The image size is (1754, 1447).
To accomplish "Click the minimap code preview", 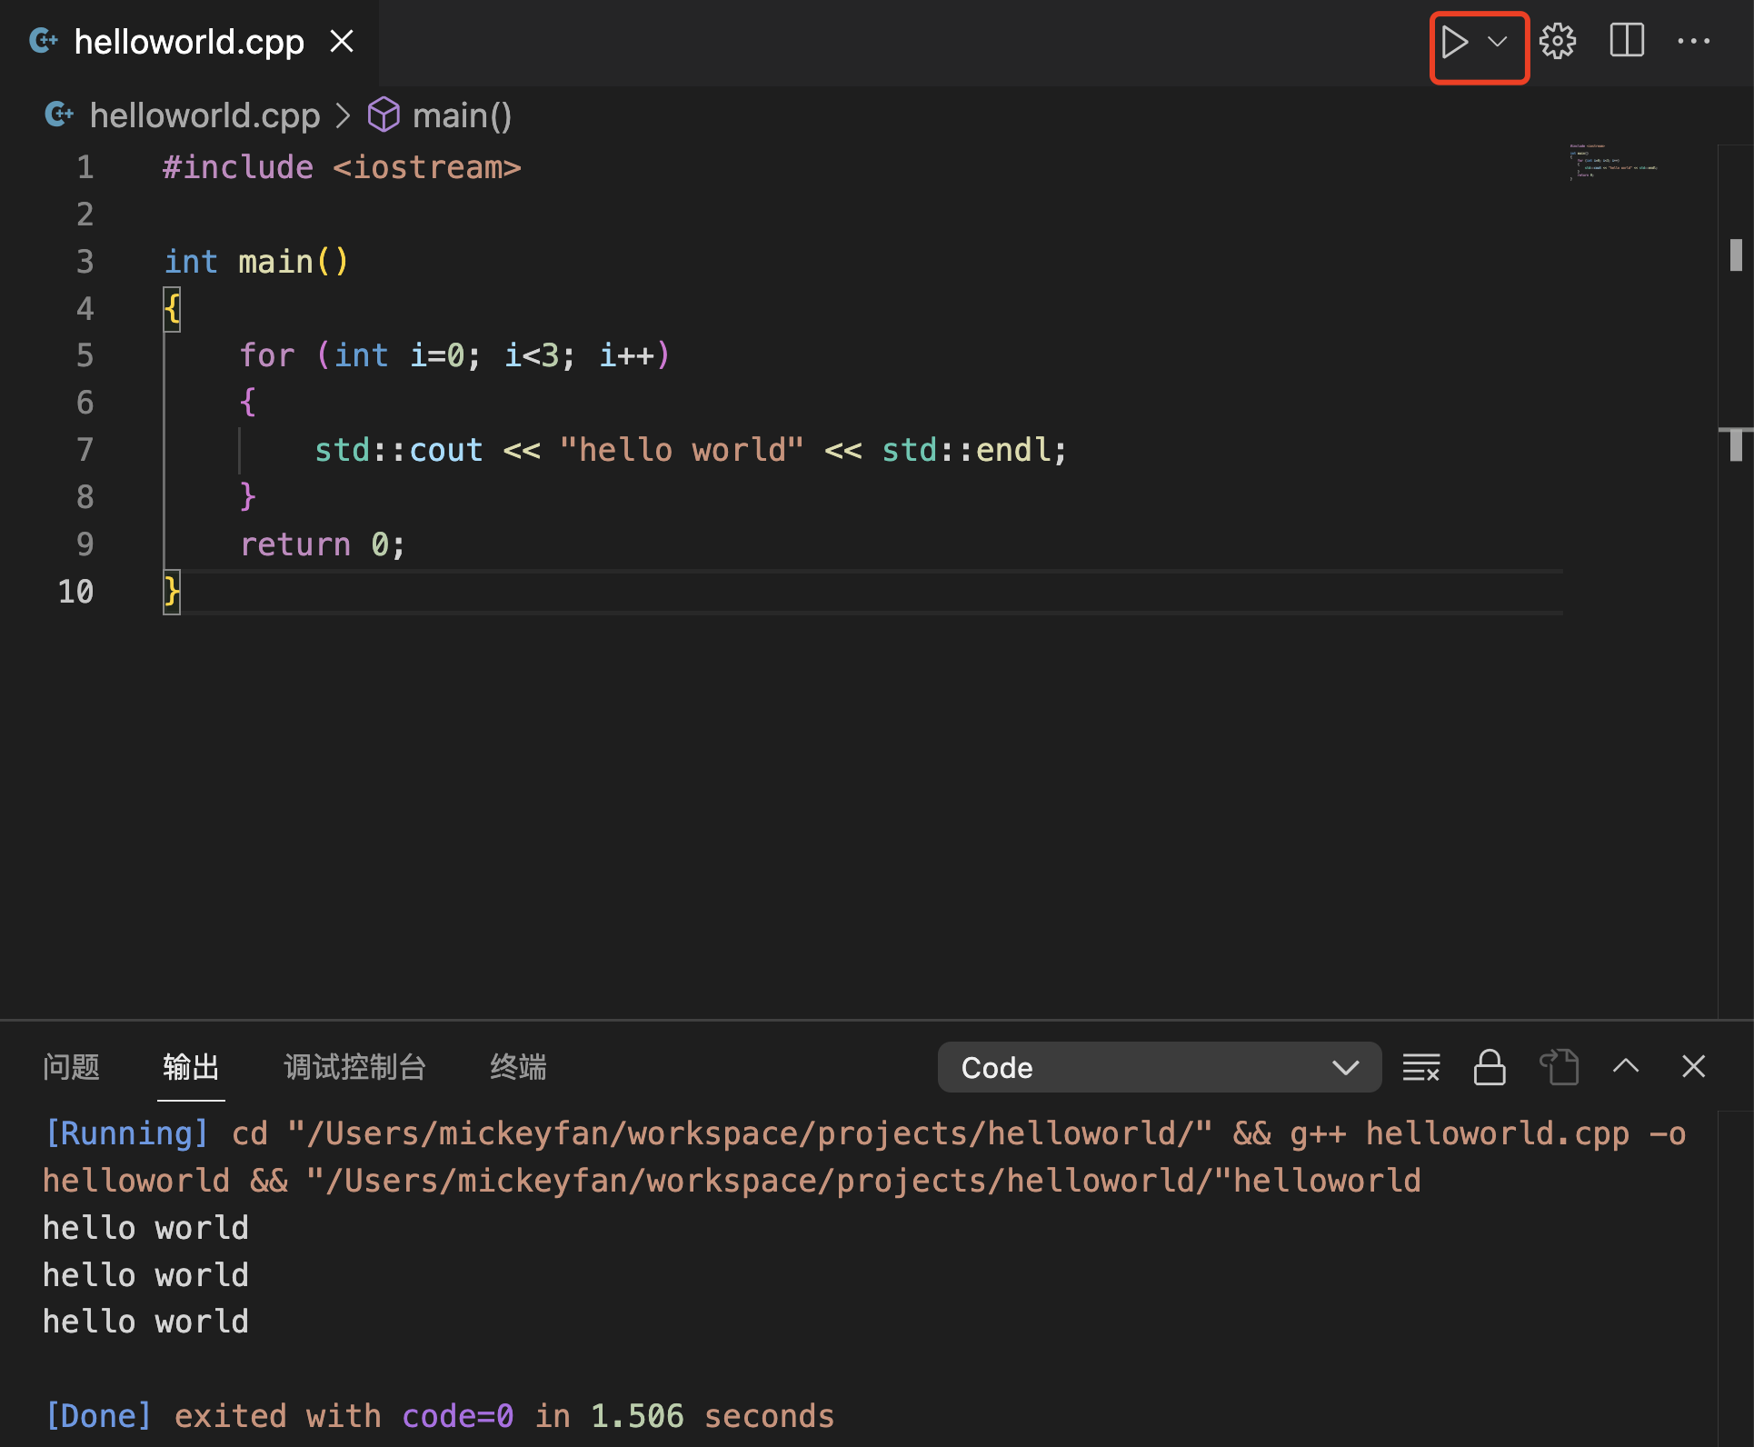I will [x=1613, y=162].
